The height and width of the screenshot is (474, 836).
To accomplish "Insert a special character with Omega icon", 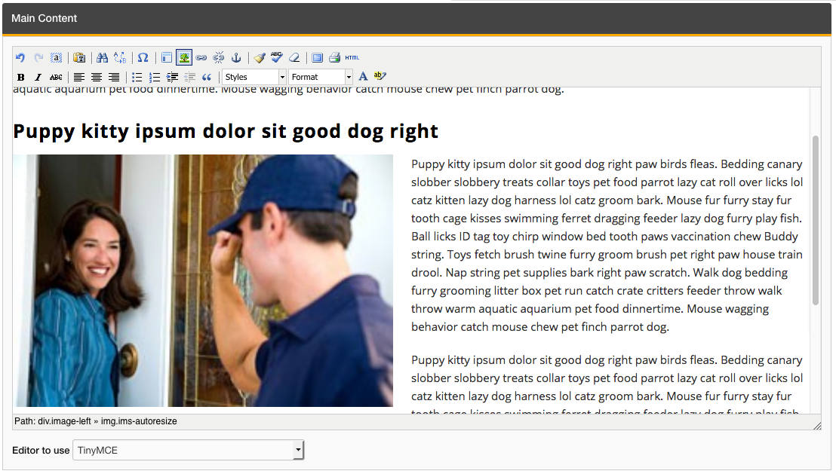I will (143, 58).
